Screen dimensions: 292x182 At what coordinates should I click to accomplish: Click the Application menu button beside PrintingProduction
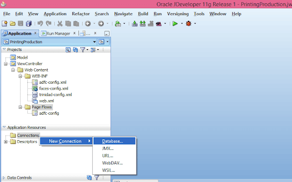click(x=104, y=42)
